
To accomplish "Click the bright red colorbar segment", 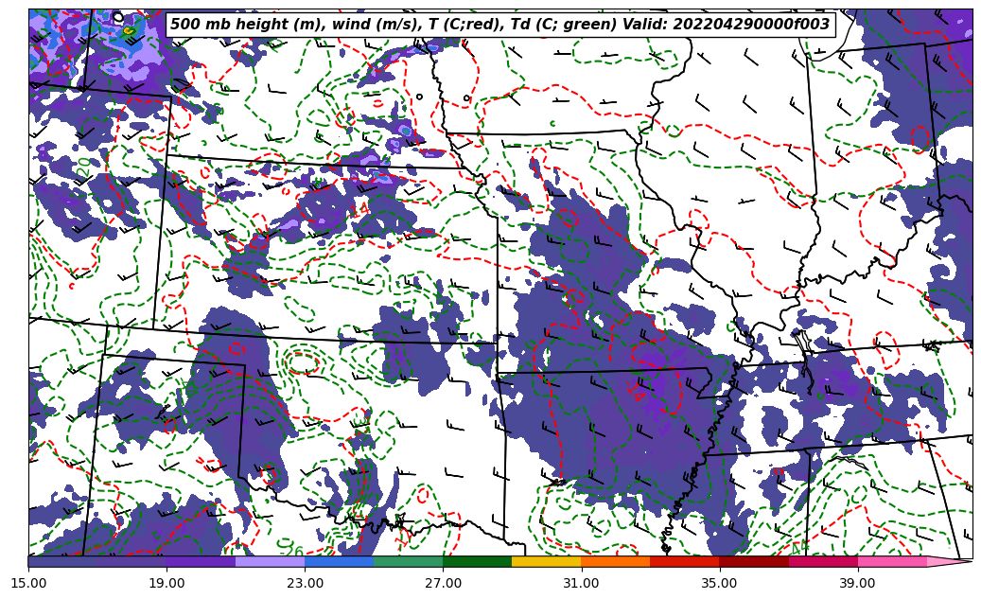I will pos(684,561).
